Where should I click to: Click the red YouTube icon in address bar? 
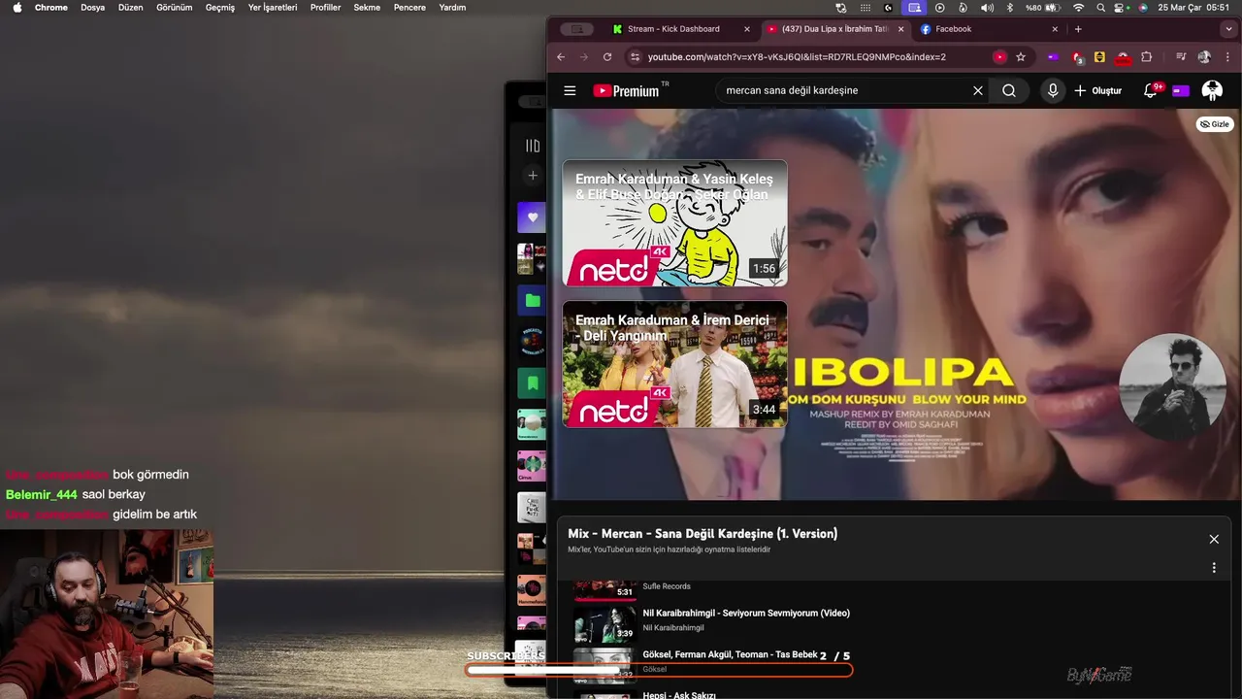(999, 57)
